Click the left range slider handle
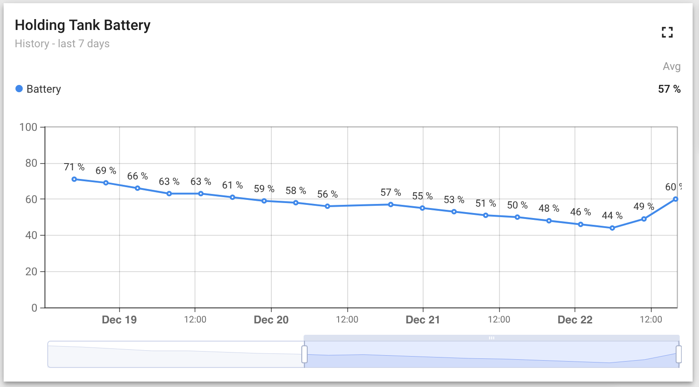This screenshot has height=387, width=699. coord(305,354)
